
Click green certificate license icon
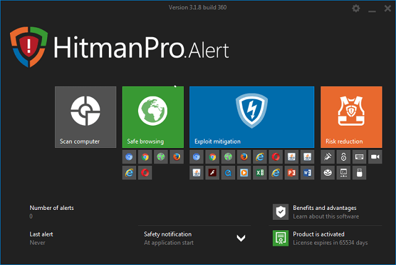point(280,238)
